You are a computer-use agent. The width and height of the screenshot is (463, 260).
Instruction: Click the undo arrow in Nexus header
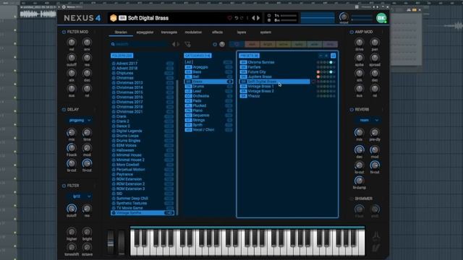pyautogui.click(x=237, y=18)
